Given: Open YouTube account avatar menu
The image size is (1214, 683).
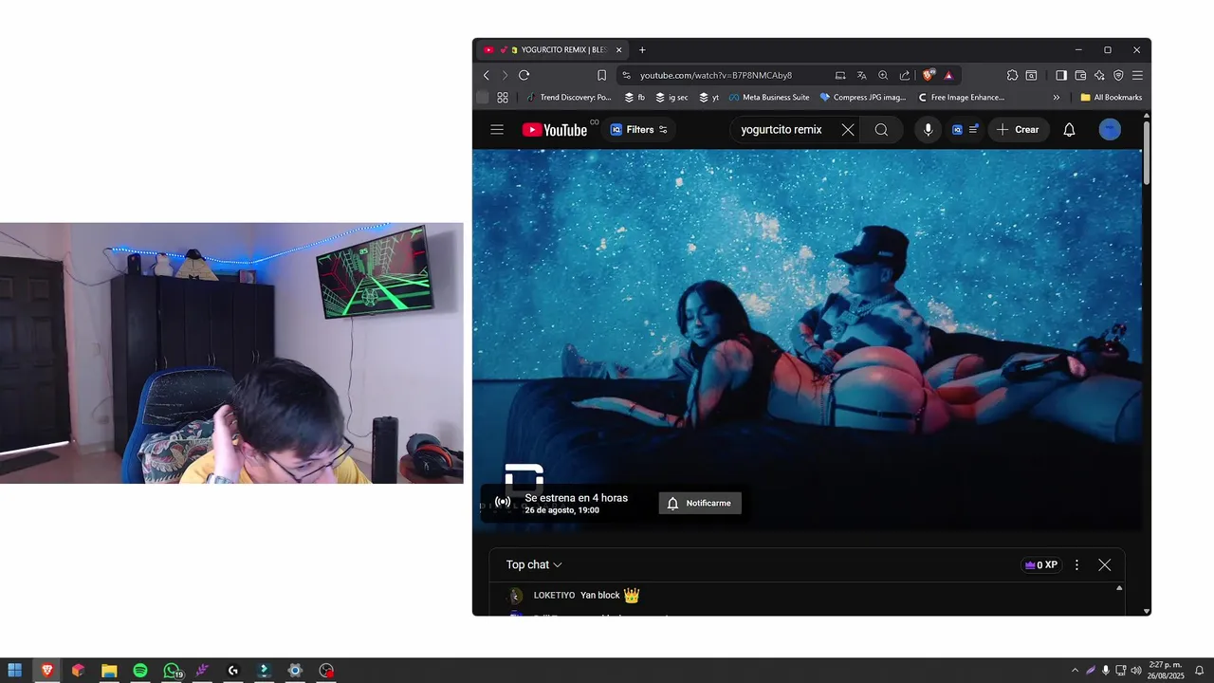Looking at the screenshot, I should point(1110,130).
